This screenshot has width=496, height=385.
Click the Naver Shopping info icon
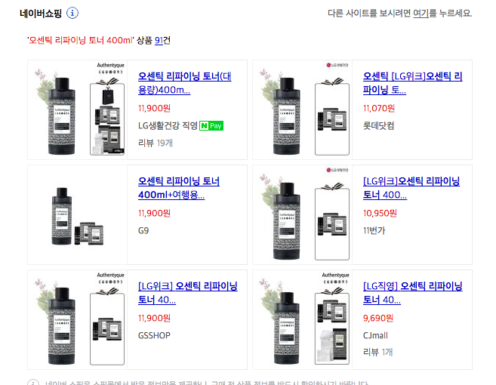(72, 14)
